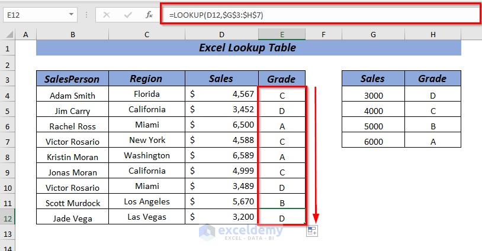Select the Adam Smith cell

73,94
